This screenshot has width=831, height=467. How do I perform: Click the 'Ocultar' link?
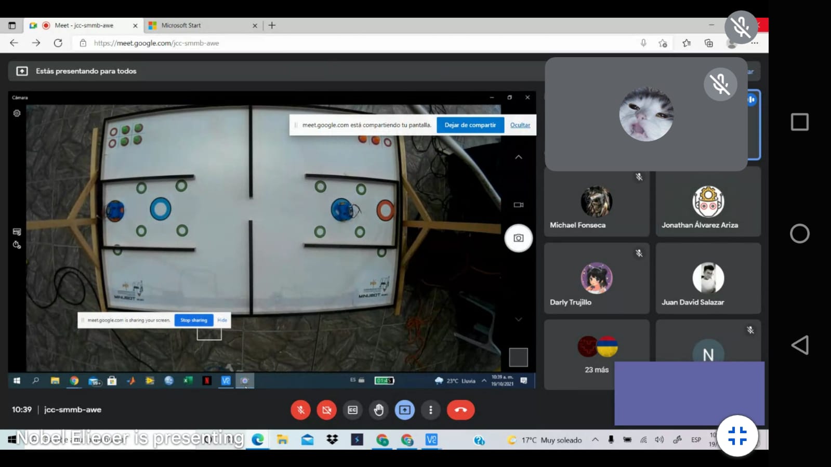click(520, 125)
